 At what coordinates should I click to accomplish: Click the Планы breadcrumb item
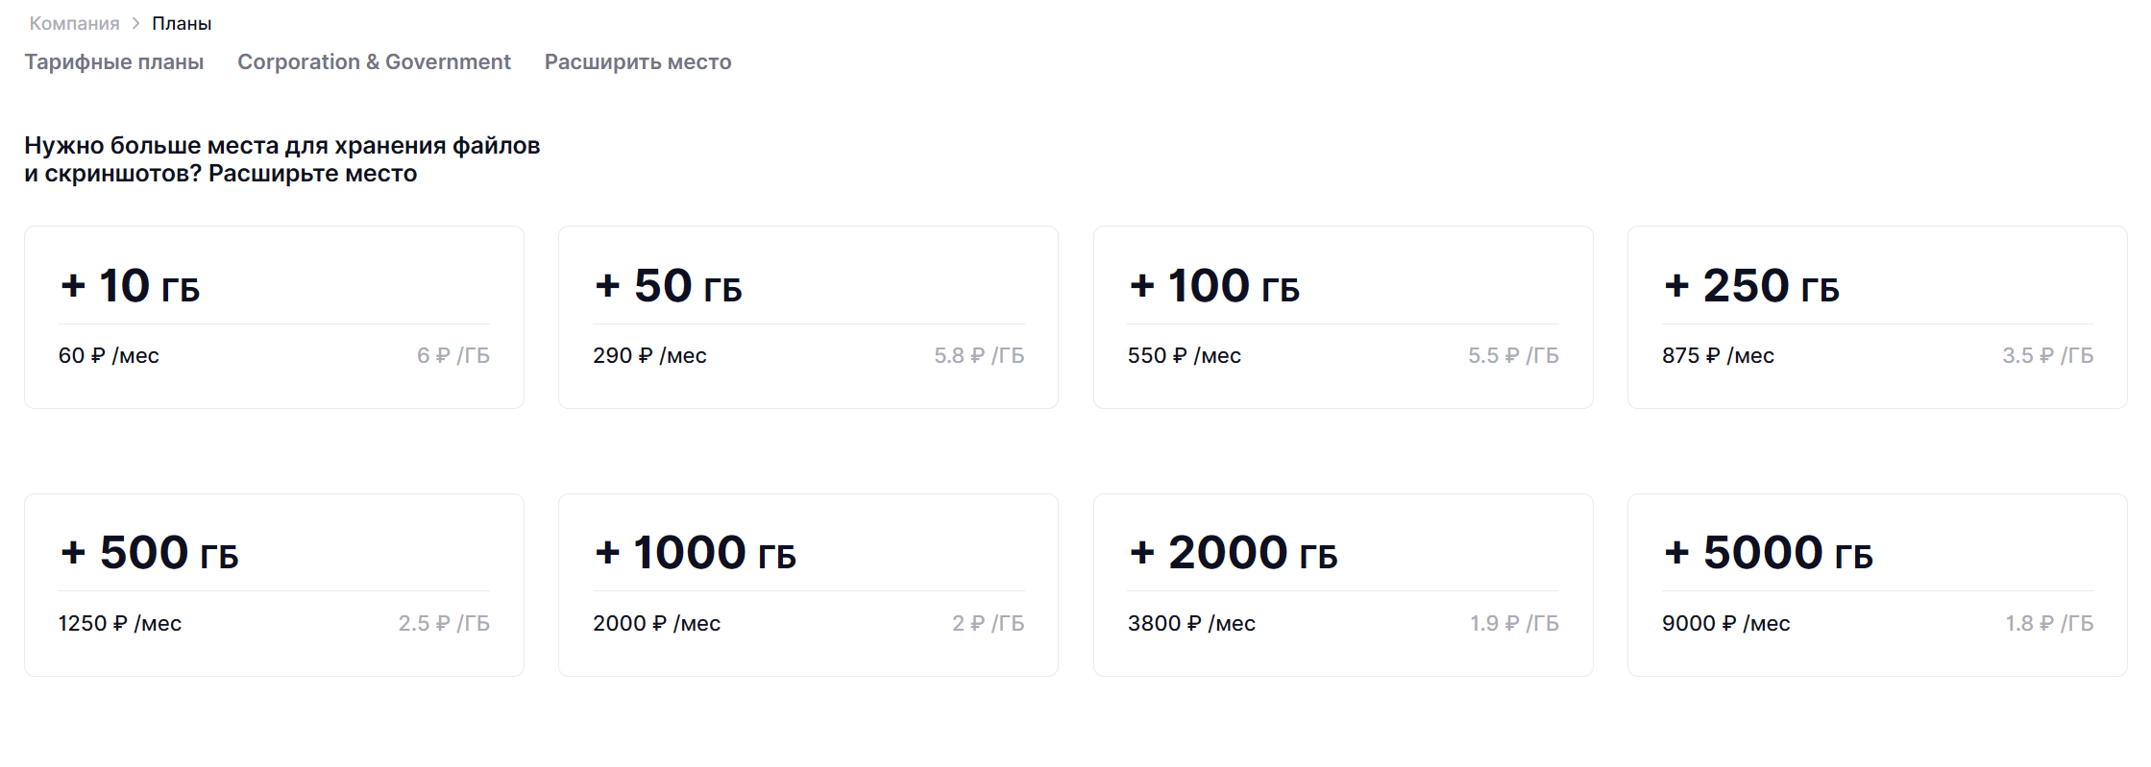click(182, 23)
